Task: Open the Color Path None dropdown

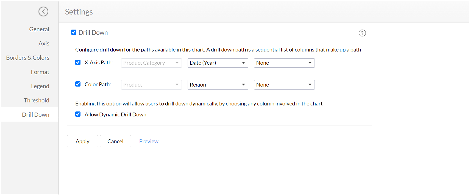Action: click(x=284, y=85)
